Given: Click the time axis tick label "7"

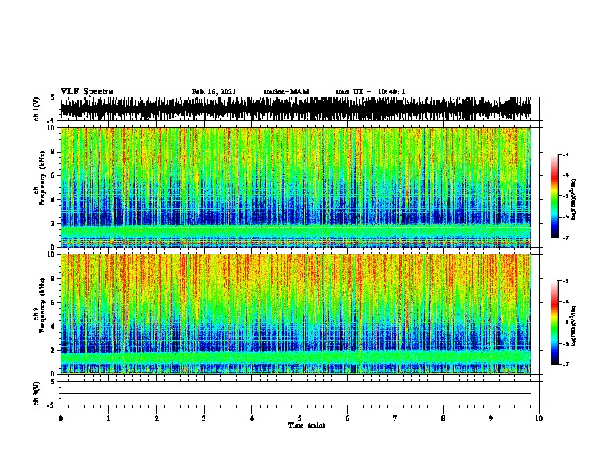Looking at the screenshot, I should point(395,418).
